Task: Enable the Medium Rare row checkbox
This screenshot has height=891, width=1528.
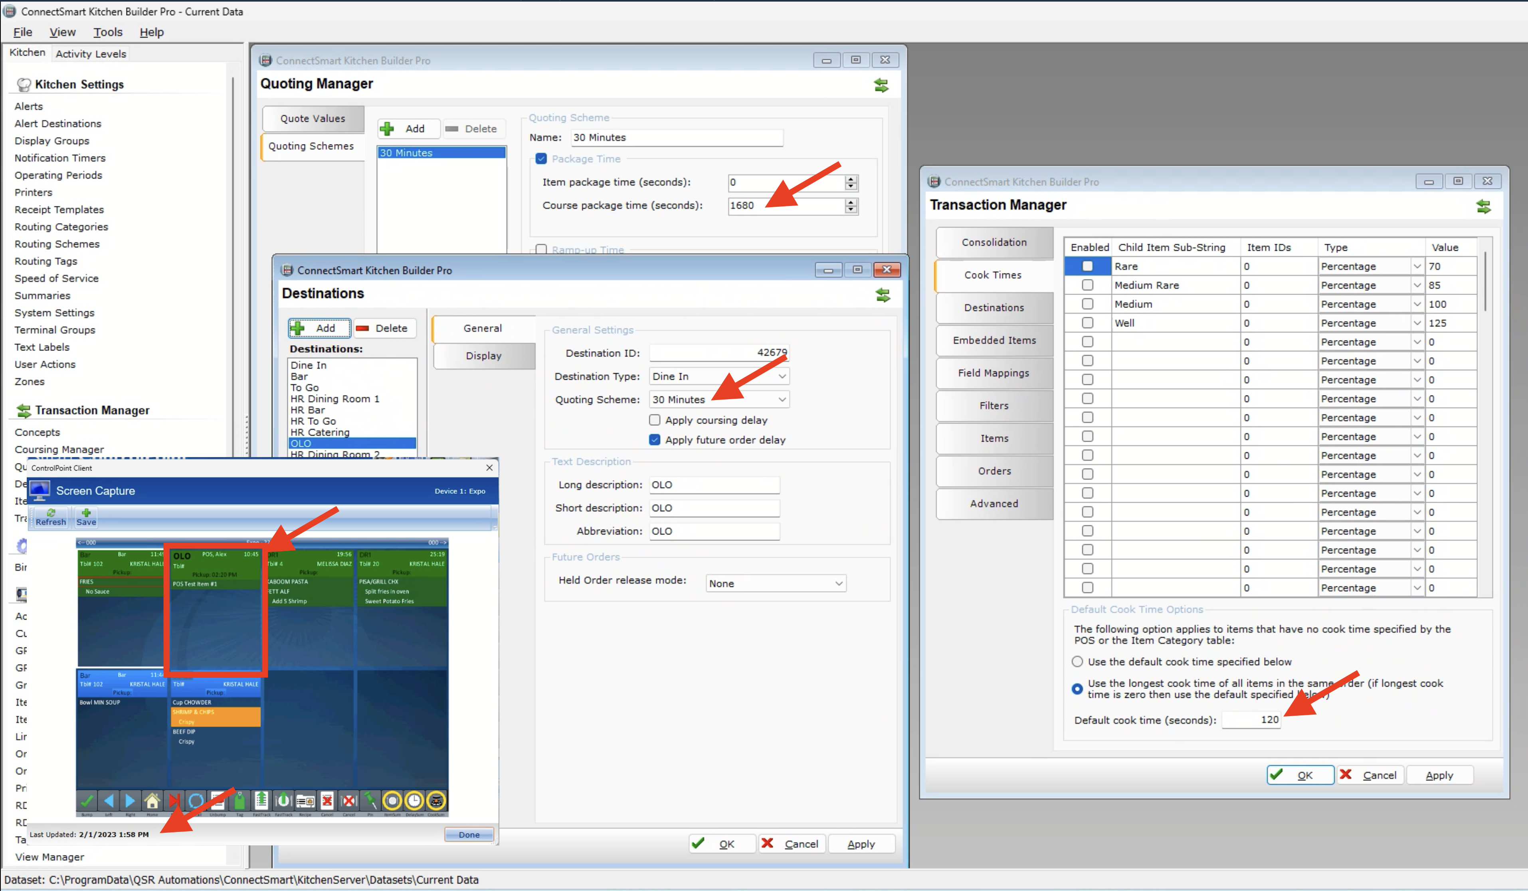Action: (x=1088, y=285)
